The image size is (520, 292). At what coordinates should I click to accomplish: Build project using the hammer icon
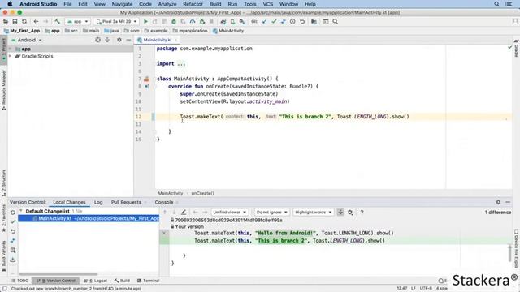(58, 22)
